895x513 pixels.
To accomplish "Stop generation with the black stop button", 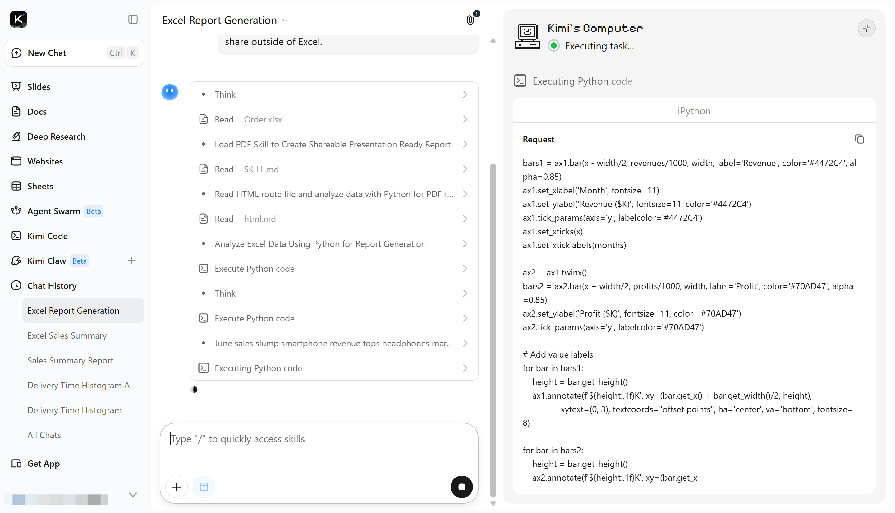I will pos(461,487).
